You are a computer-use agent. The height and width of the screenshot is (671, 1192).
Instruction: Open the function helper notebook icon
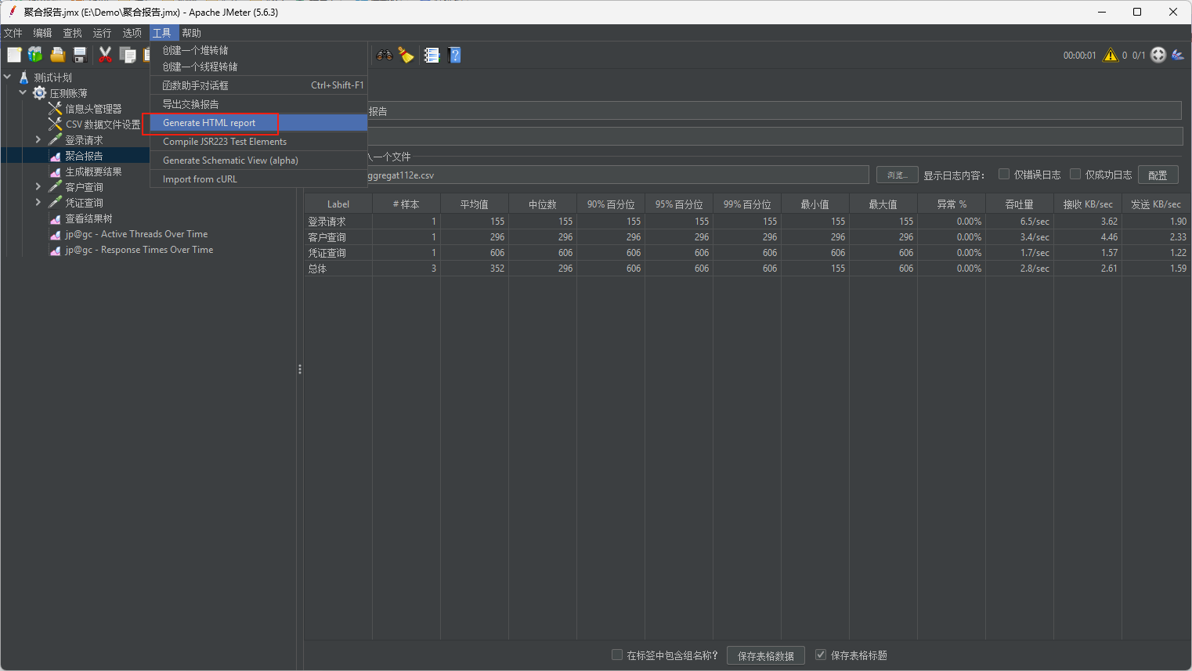pyautogui.click(x=432, y=54)
